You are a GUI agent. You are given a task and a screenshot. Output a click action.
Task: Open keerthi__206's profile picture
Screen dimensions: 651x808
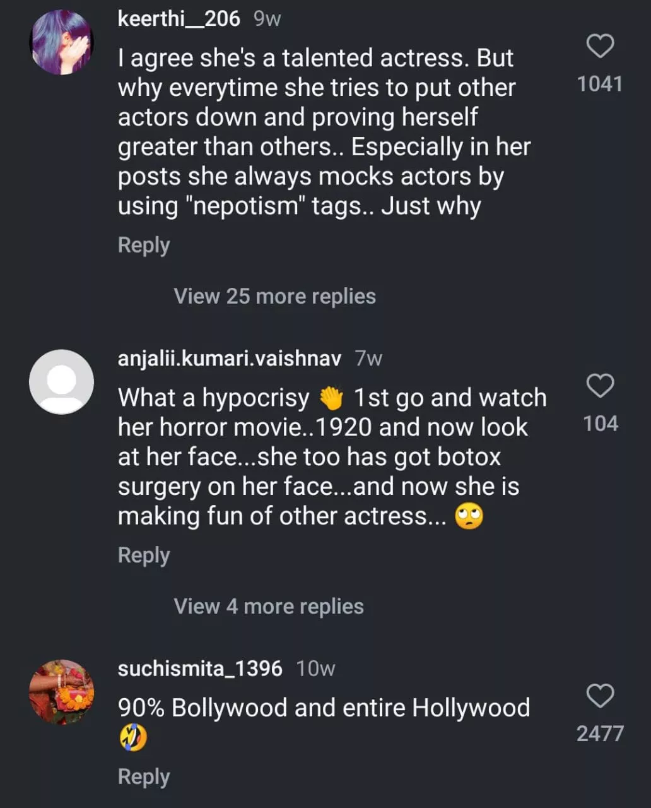click(61, 42)
